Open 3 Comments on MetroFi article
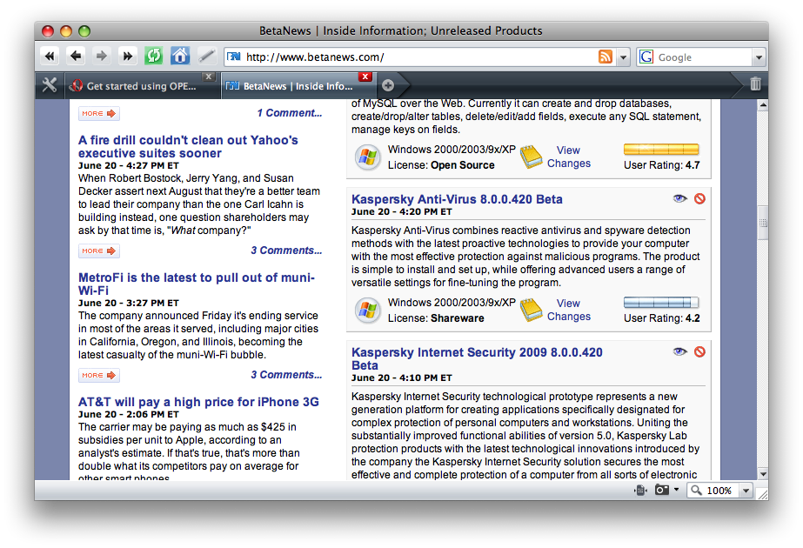This screenshot has width=803, height=548. pos(287,375)
